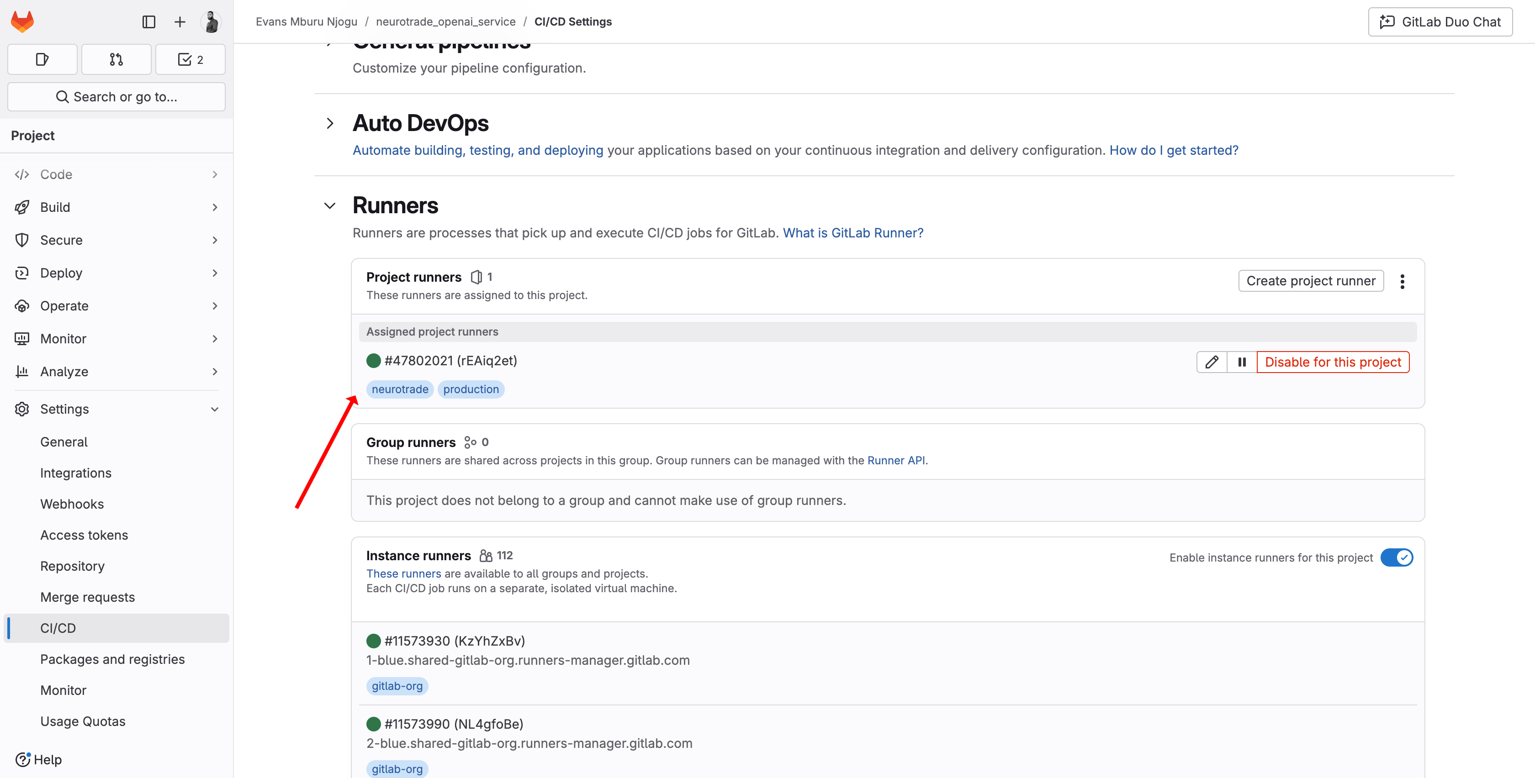Open project runners three-dot options menu
The image size is (1535, 778).
pyautogui.click(x=1402, y=281)
